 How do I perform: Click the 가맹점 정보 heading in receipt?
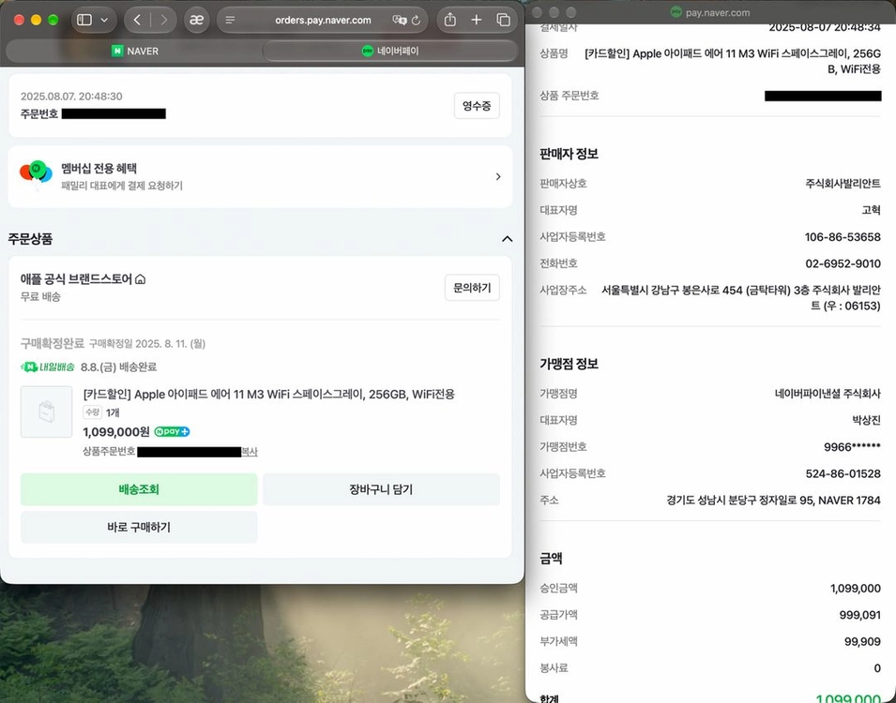click(569, 364)
